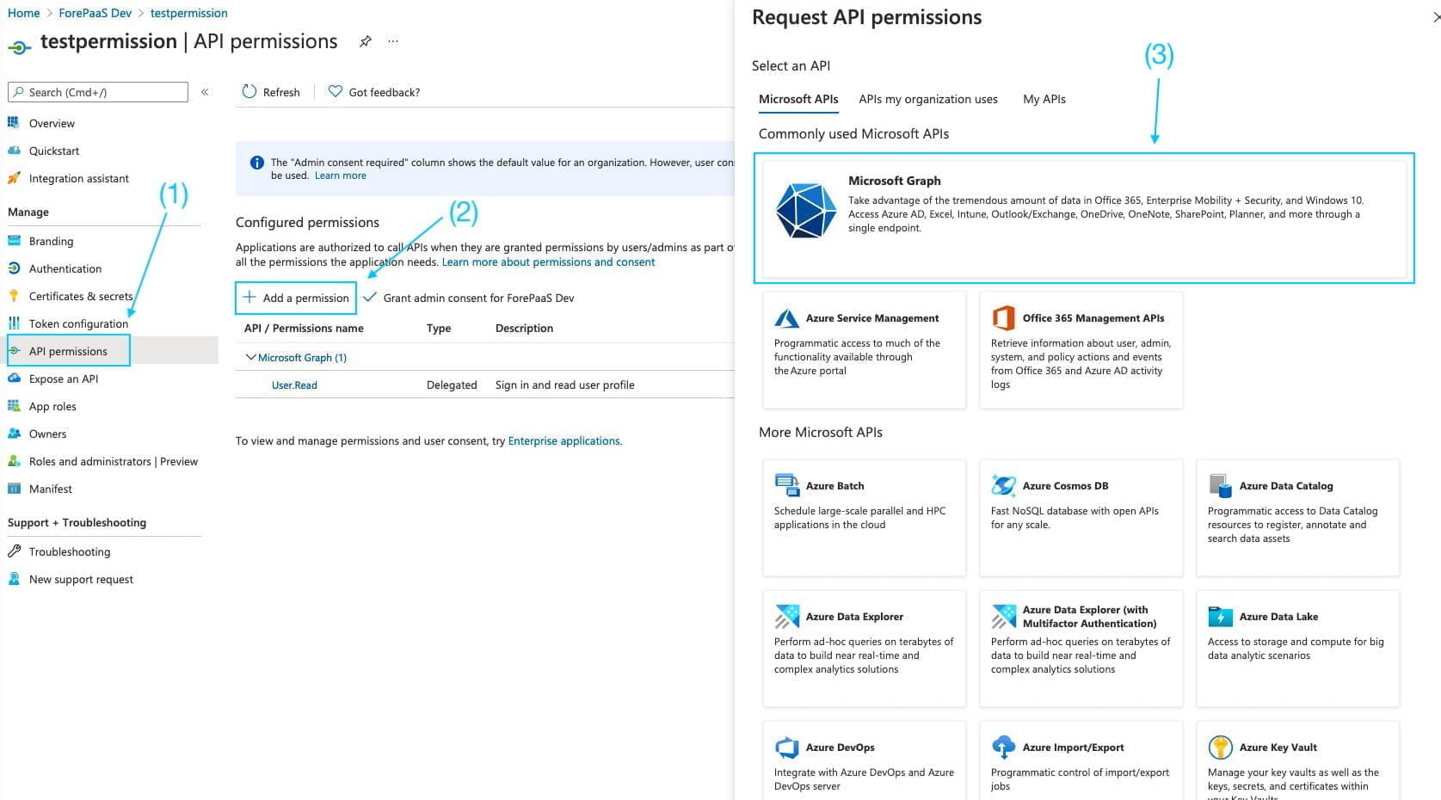
Task: Click the Type column header
Action: point(439,328)
